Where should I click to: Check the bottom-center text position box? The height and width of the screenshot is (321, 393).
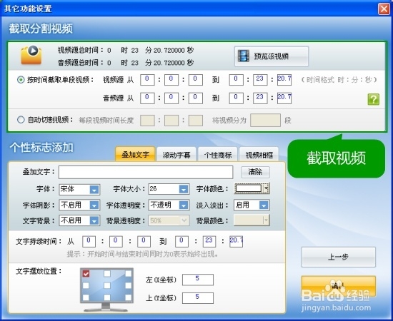tap(107, 297)
